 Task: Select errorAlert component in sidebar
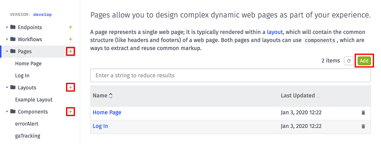(27, 124)
